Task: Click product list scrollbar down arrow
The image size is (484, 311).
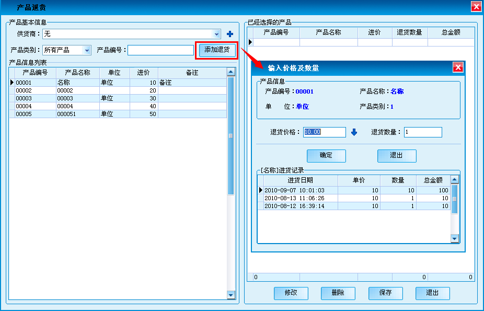Action: 231,295
